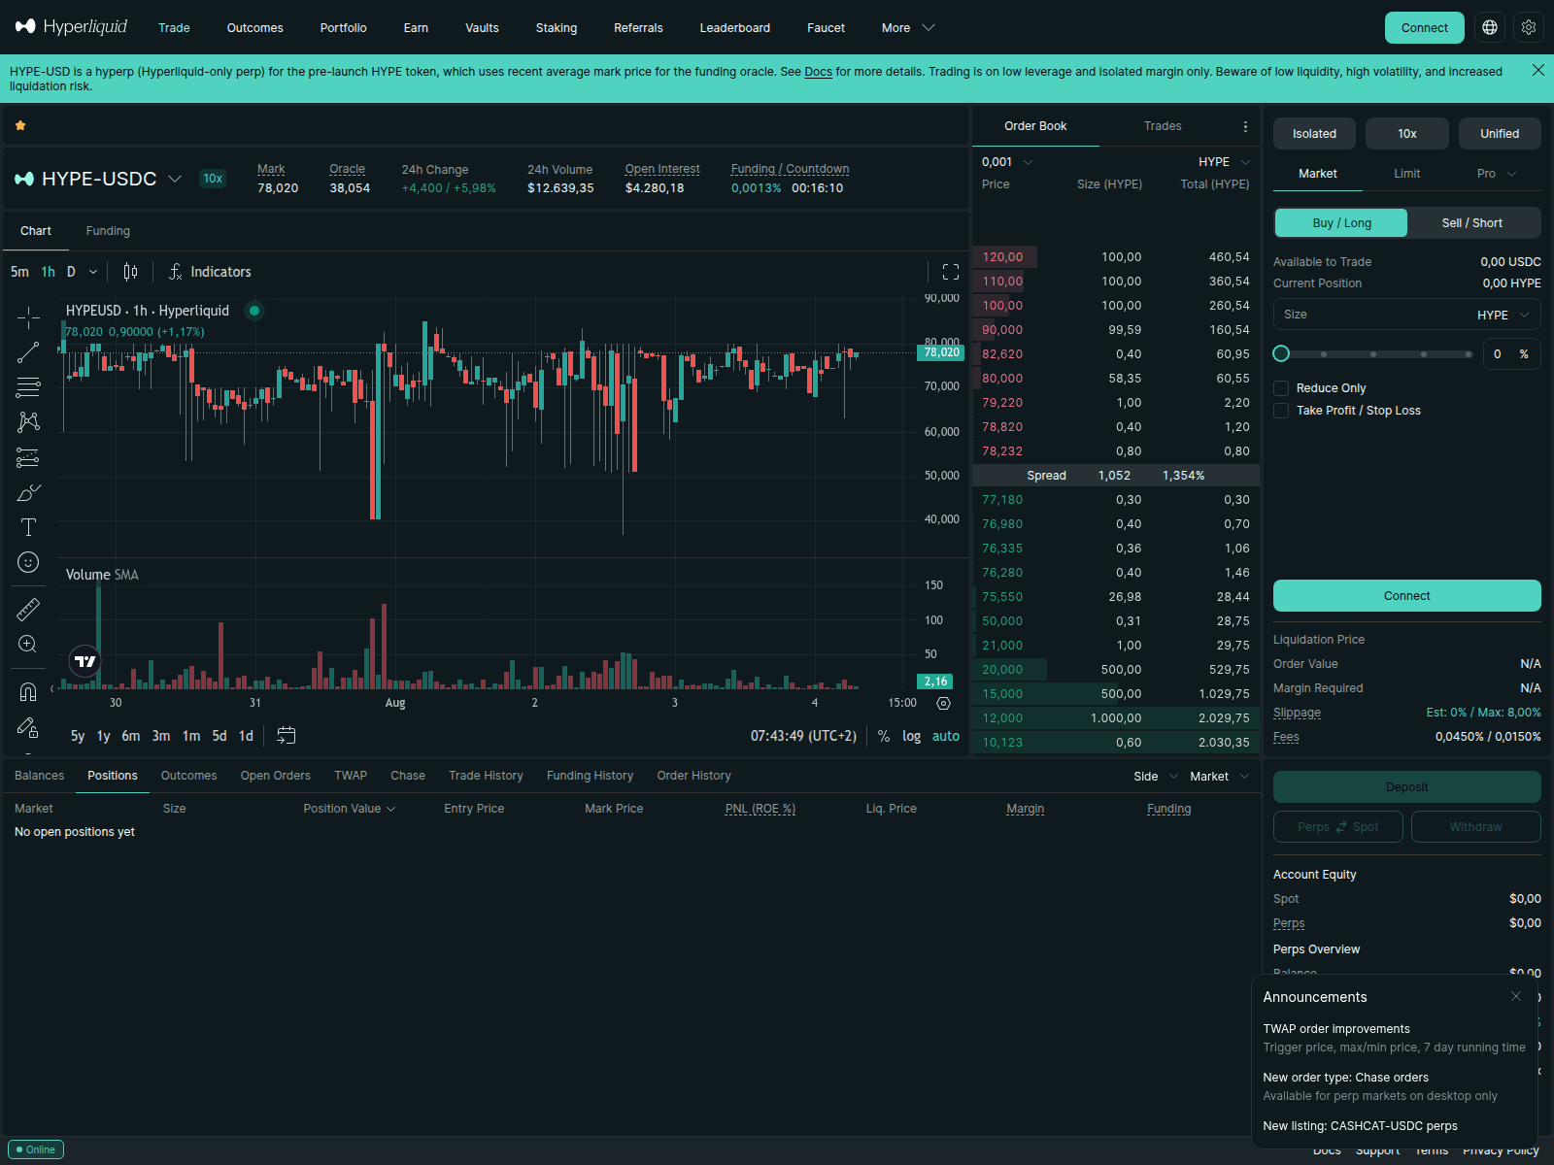This screenshot has height=1165, width=1554.
Task: Open the Docs link in banner
Action: pyautogui.click(x=818, y=72)
